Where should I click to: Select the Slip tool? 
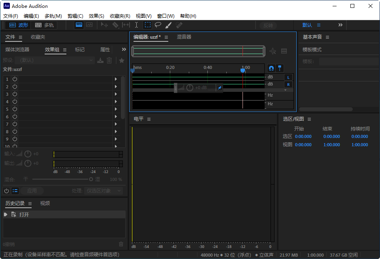point(126,25)
